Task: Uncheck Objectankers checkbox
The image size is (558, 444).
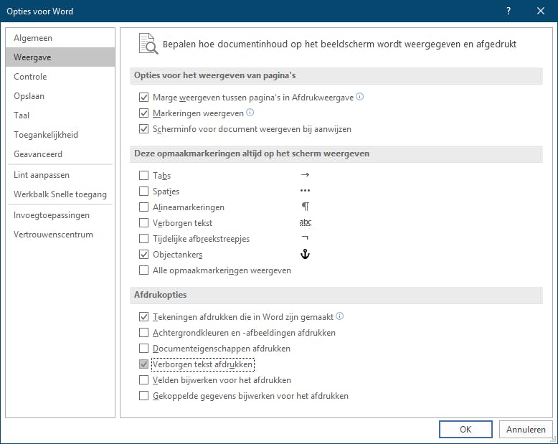Action: pos(144,255)
